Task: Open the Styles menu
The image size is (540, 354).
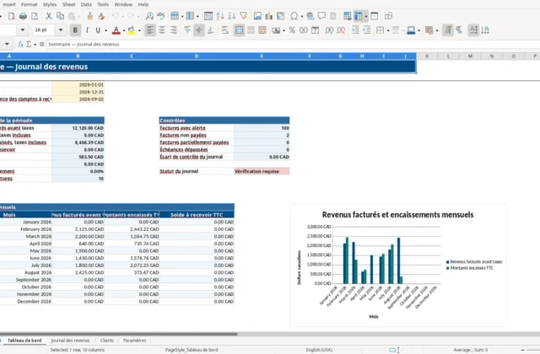Action: click(50, 4)
